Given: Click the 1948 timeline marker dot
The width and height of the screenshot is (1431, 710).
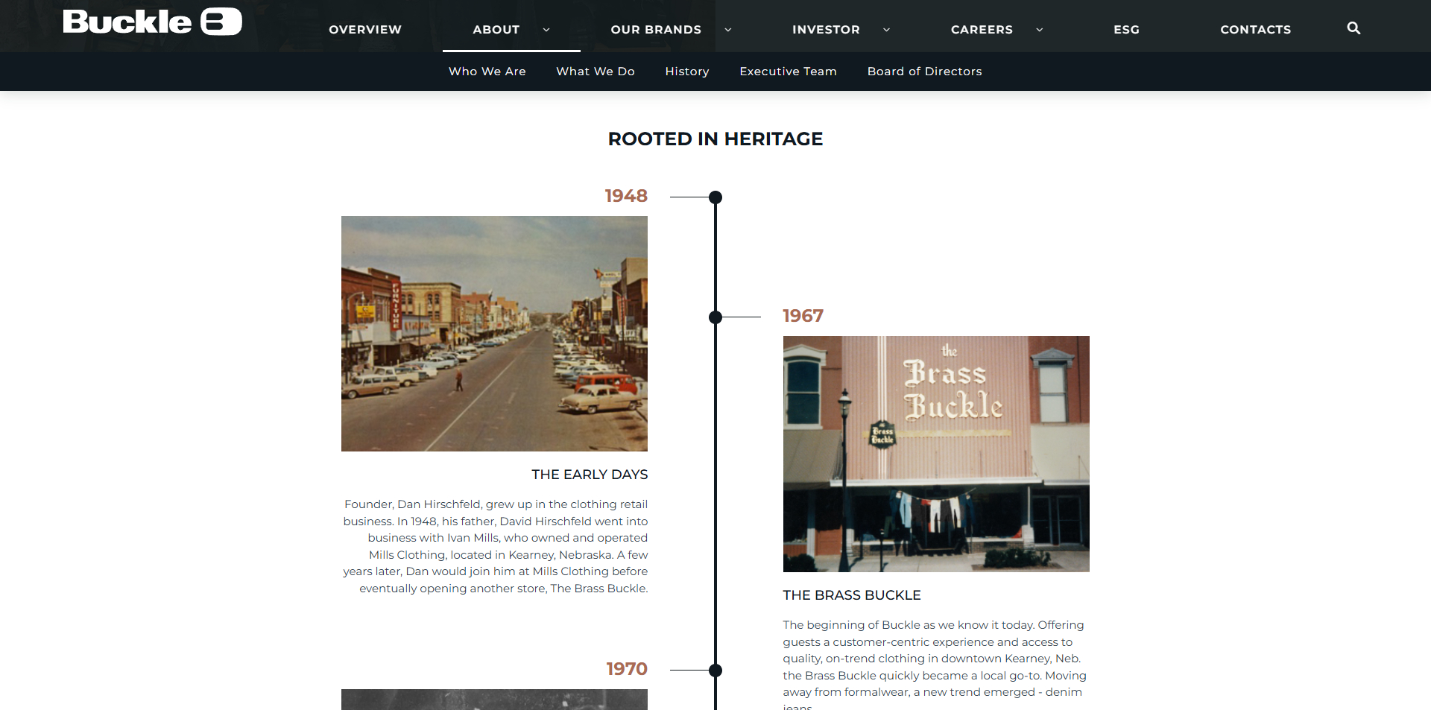Looking at the screenshot, I should (x=715, y=197).
